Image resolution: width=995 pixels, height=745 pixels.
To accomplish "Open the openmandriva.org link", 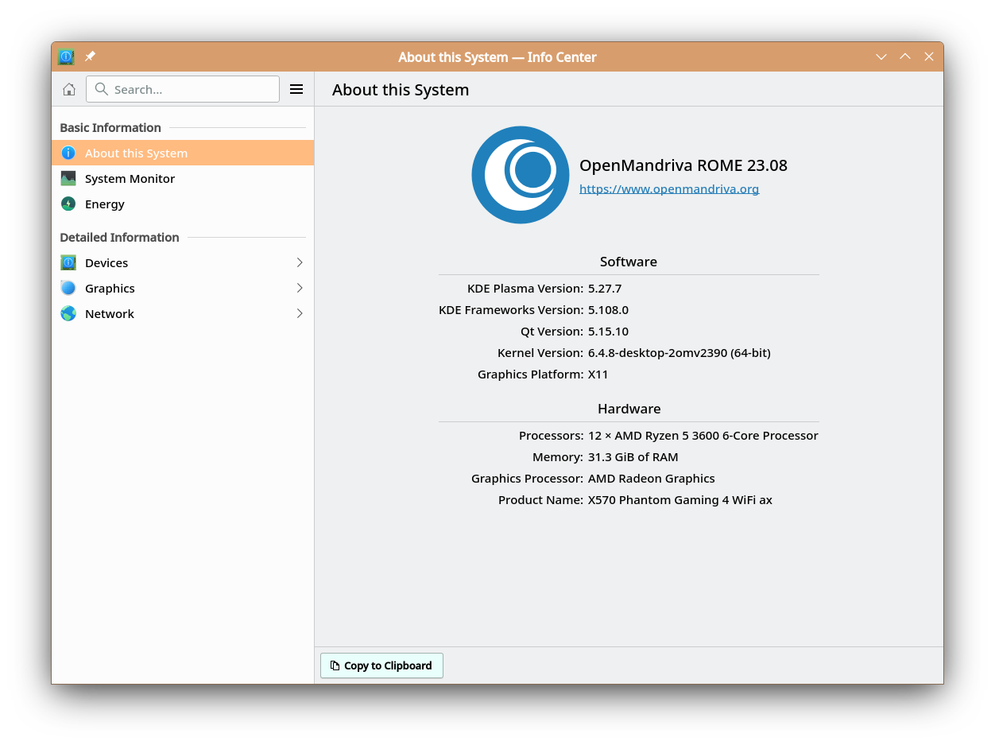I will (x=669, y=189).
